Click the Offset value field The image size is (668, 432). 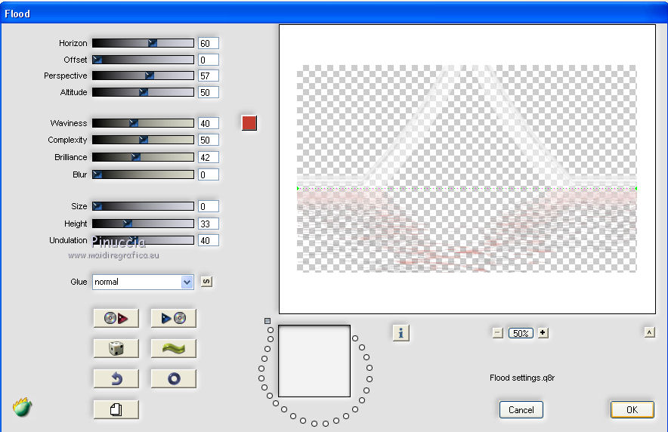tap(209, 60)
